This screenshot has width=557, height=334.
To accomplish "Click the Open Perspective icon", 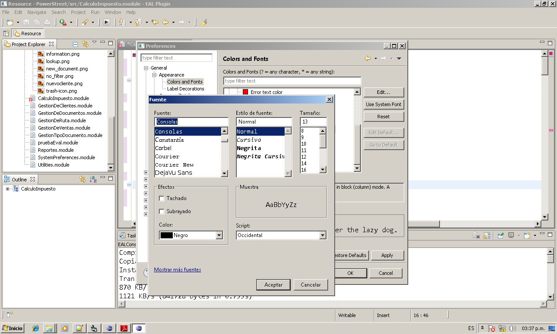I will tap(6, 33).
